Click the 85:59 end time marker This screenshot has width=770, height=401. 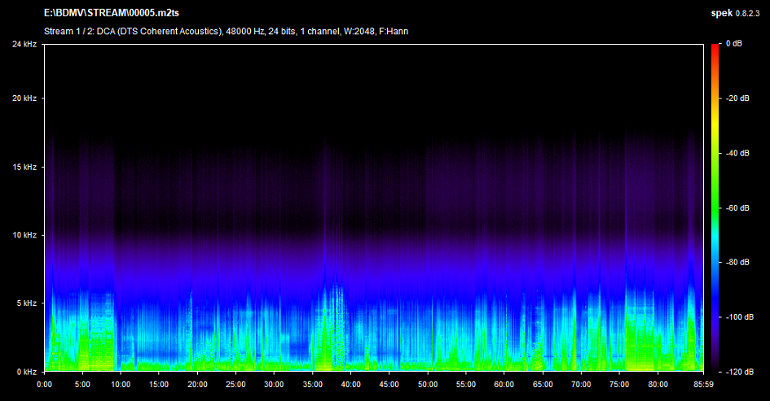coord(702,384)
